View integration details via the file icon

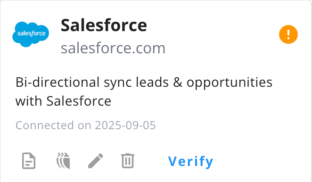[x=29, y=161]
